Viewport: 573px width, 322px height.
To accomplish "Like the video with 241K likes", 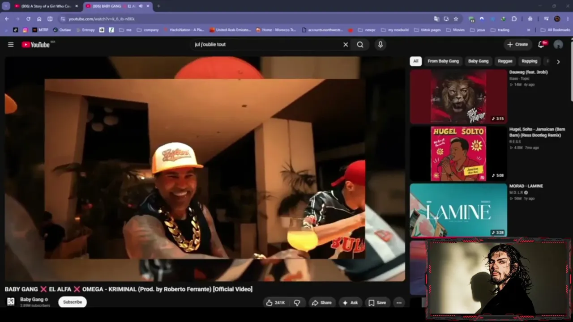I will (x=276, y=303).
